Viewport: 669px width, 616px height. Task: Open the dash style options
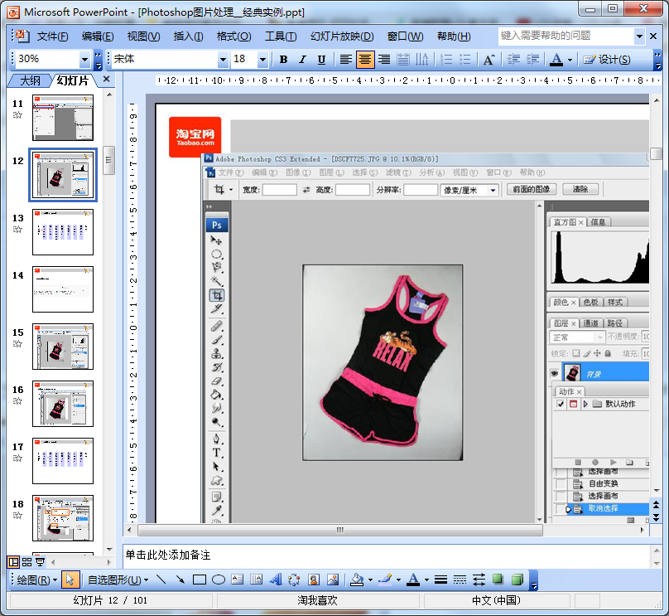point(460,580)
